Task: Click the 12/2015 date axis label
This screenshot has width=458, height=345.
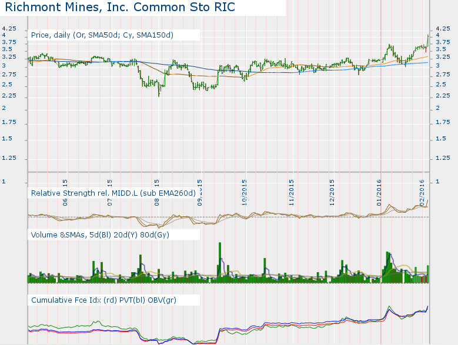Action: click(332, 193)
